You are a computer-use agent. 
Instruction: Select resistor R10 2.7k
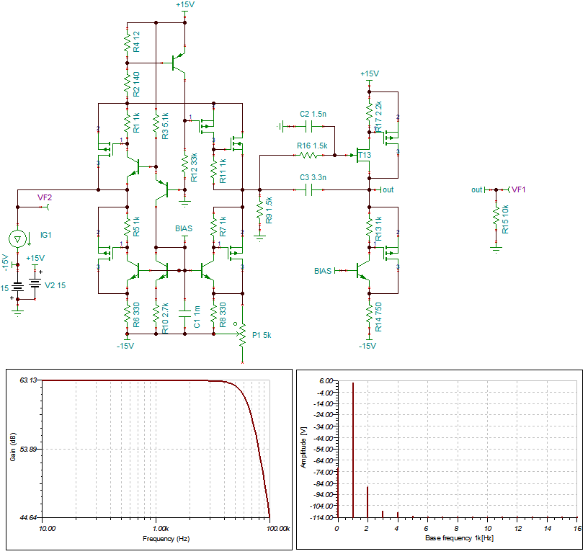(x=156, y=314)
